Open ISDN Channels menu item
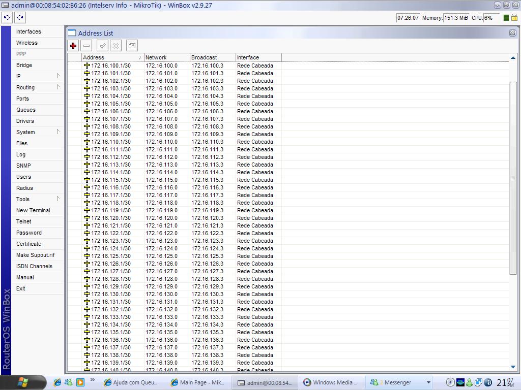Image resolution: width=521 pixels, height=390 pixels. pyautogui.click(x=38, y=266)
